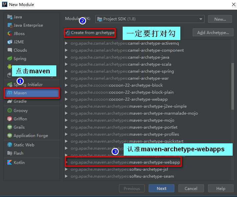
Task: Click the Next button
Action: (161, 189)
